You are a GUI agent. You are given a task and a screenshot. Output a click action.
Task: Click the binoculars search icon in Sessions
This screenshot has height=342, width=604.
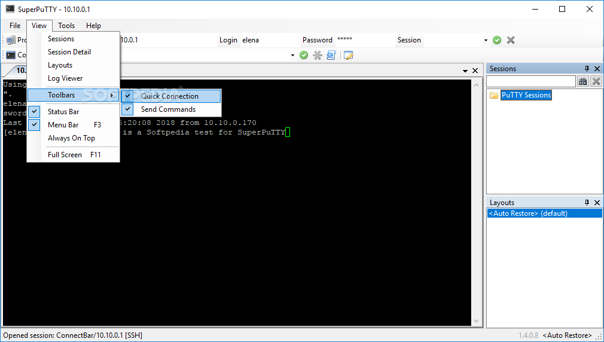[583, 81]
